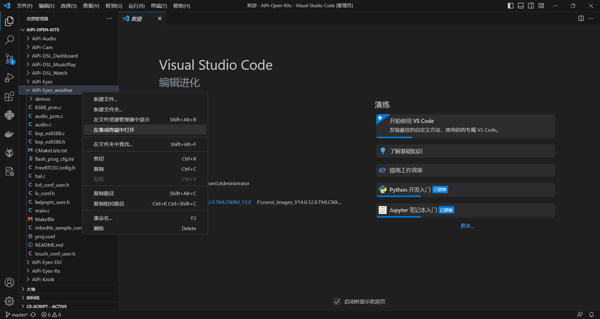Choose 删除 from context menu

[x=145, y=228]
